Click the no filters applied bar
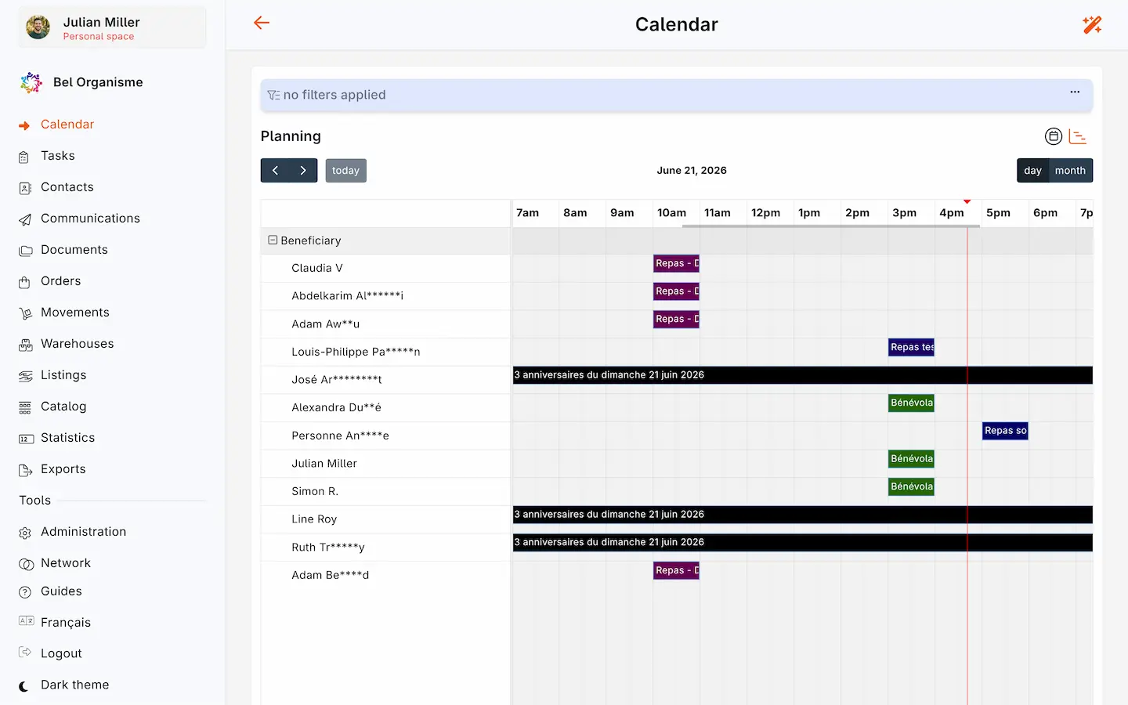The height and width of the screenshot is (705, 1128). (x=677, y=95)
